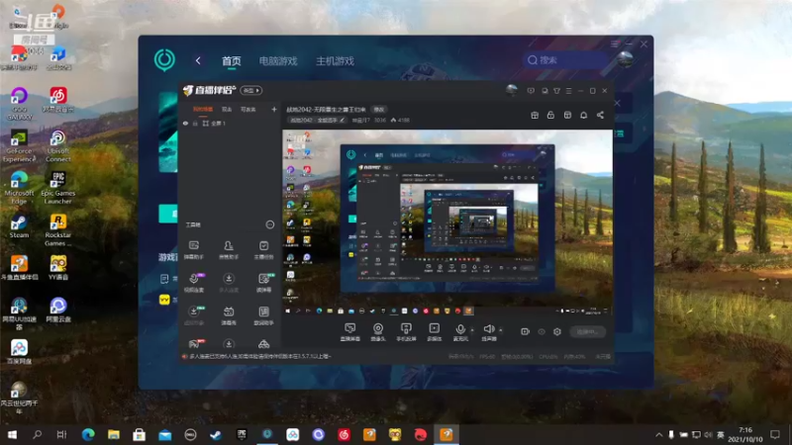Image resolution: width=792 pixels, height=445 pixels.
Task: Toggle visibility eye for source 全屏 1
Action: pyautogui.click(x=185, y=123)
